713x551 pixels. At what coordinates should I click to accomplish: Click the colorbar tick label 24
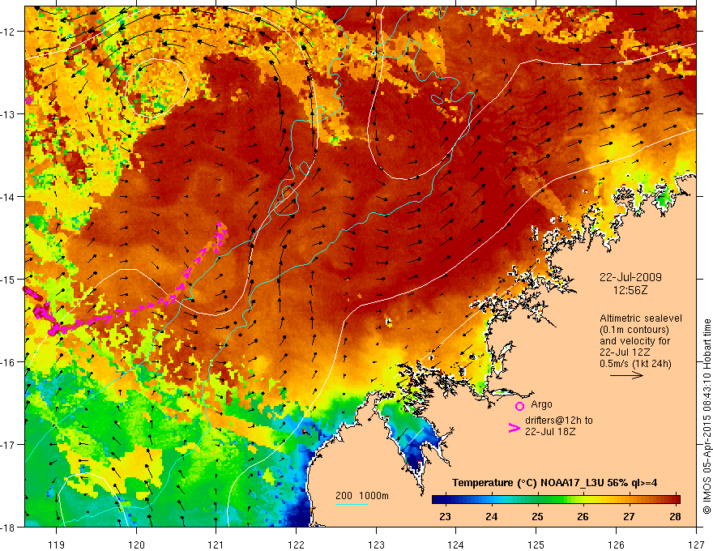(492, 516)
